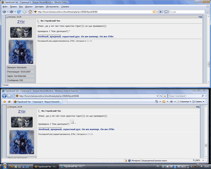Switch to Firefox window via taskbar button

pyautogui.click(x=46, y=167)
